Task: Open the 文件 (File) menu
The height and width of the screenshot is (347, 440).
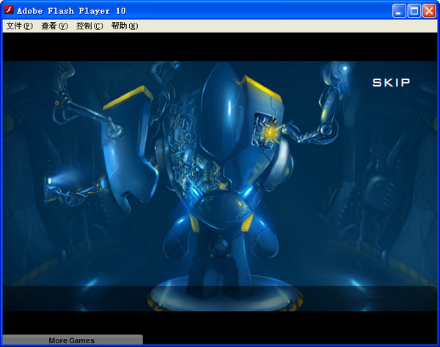Action: coord(19,26)
